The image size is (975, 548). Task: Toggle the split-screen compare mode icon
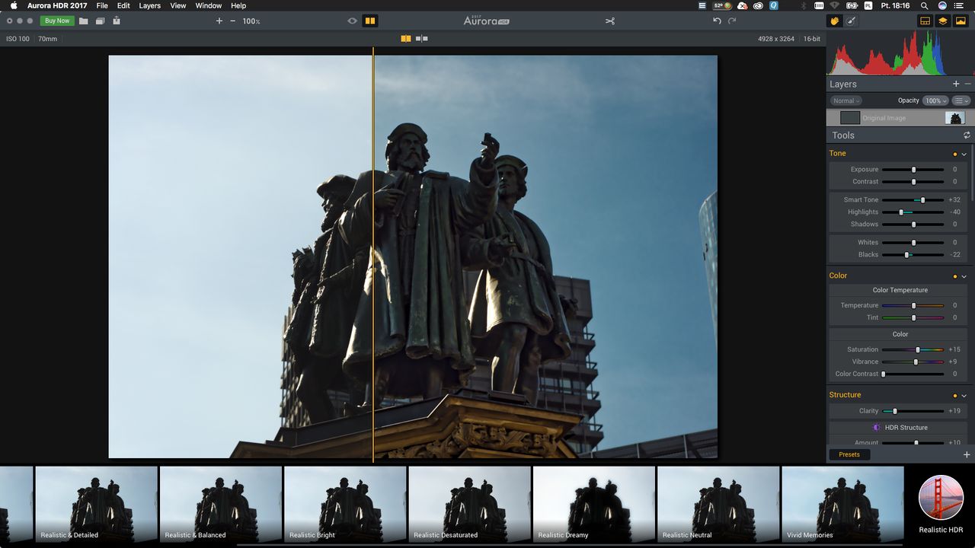(x=406, y=38)
